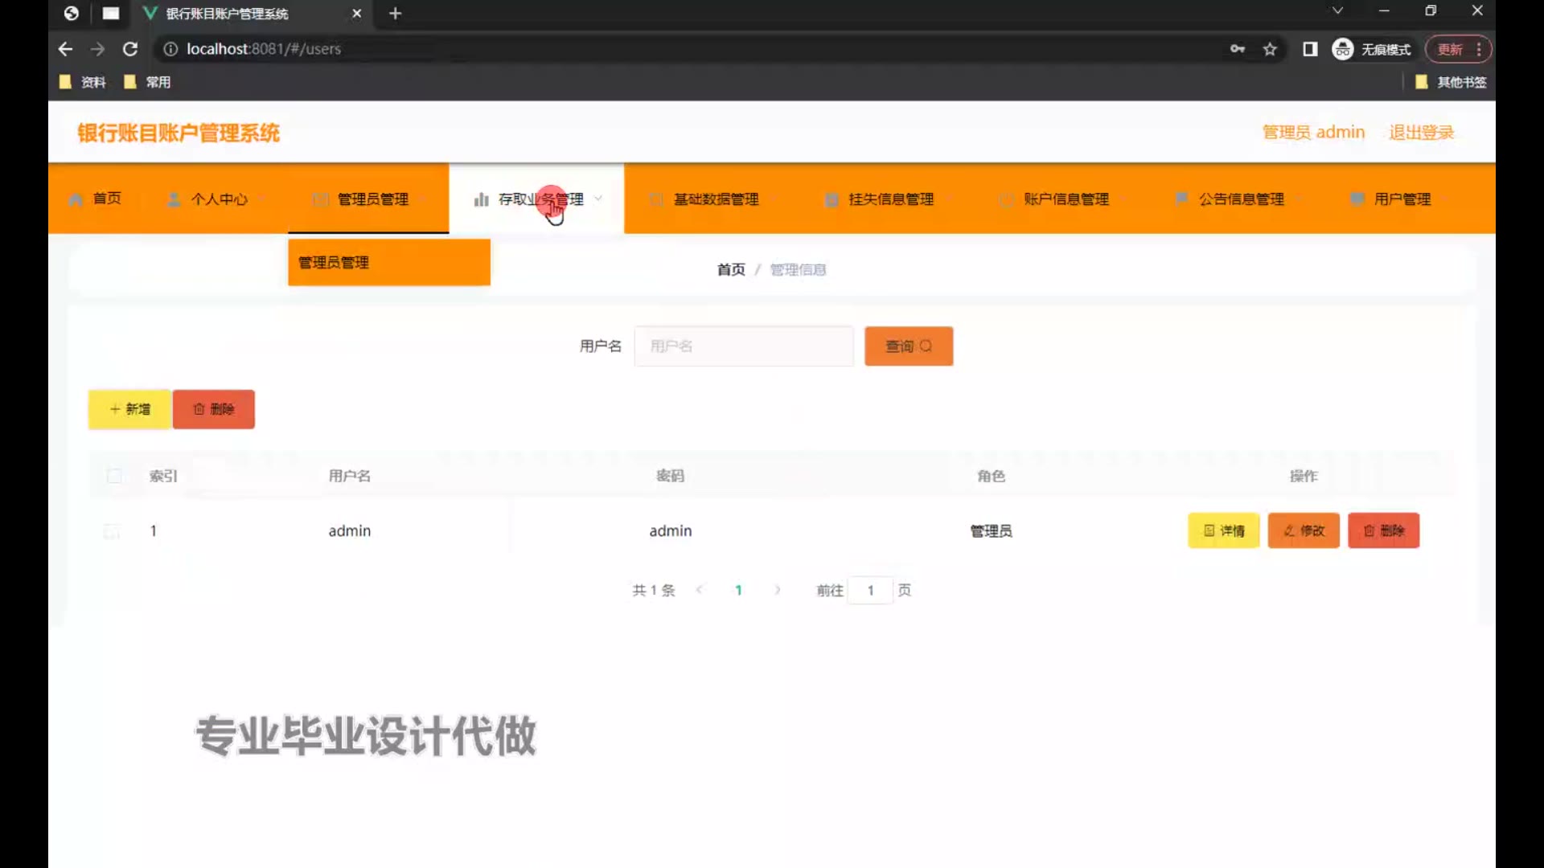The image size is (1544, 868).
Task: Bookmark this page with the star icon
Action: point(1270,49)
